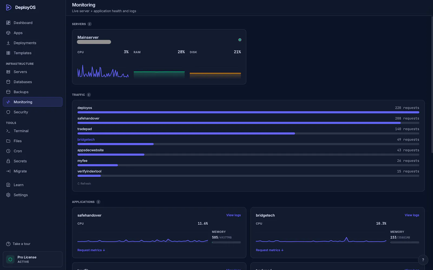Click the info icon beside SERVERS heading
The width and height of the screenshot is (433, 270).
[90, 24]
